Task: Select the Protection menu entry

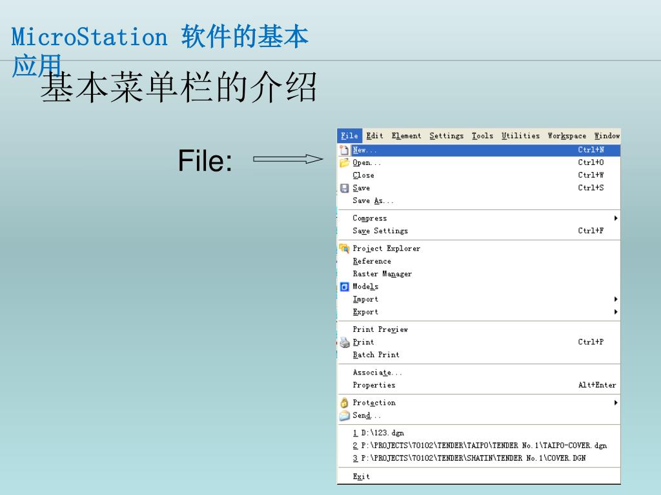Action: (x=479, y=403)
